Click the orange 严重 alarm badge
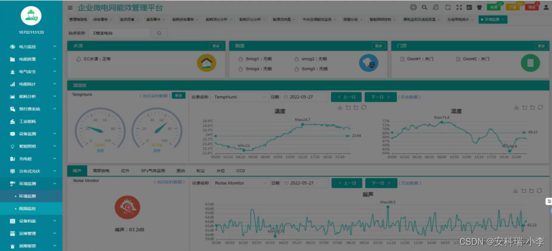The width and height of the screenshot is (552, 251). [513, 7]
